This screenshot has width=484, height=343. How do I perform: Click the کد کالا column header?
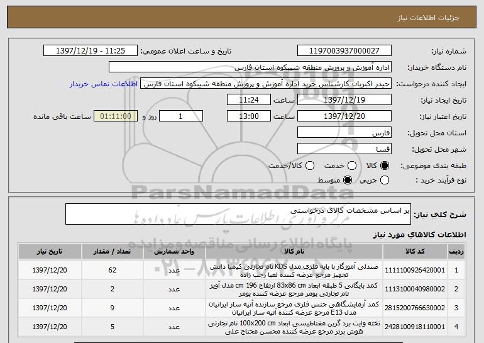[415, 252]
